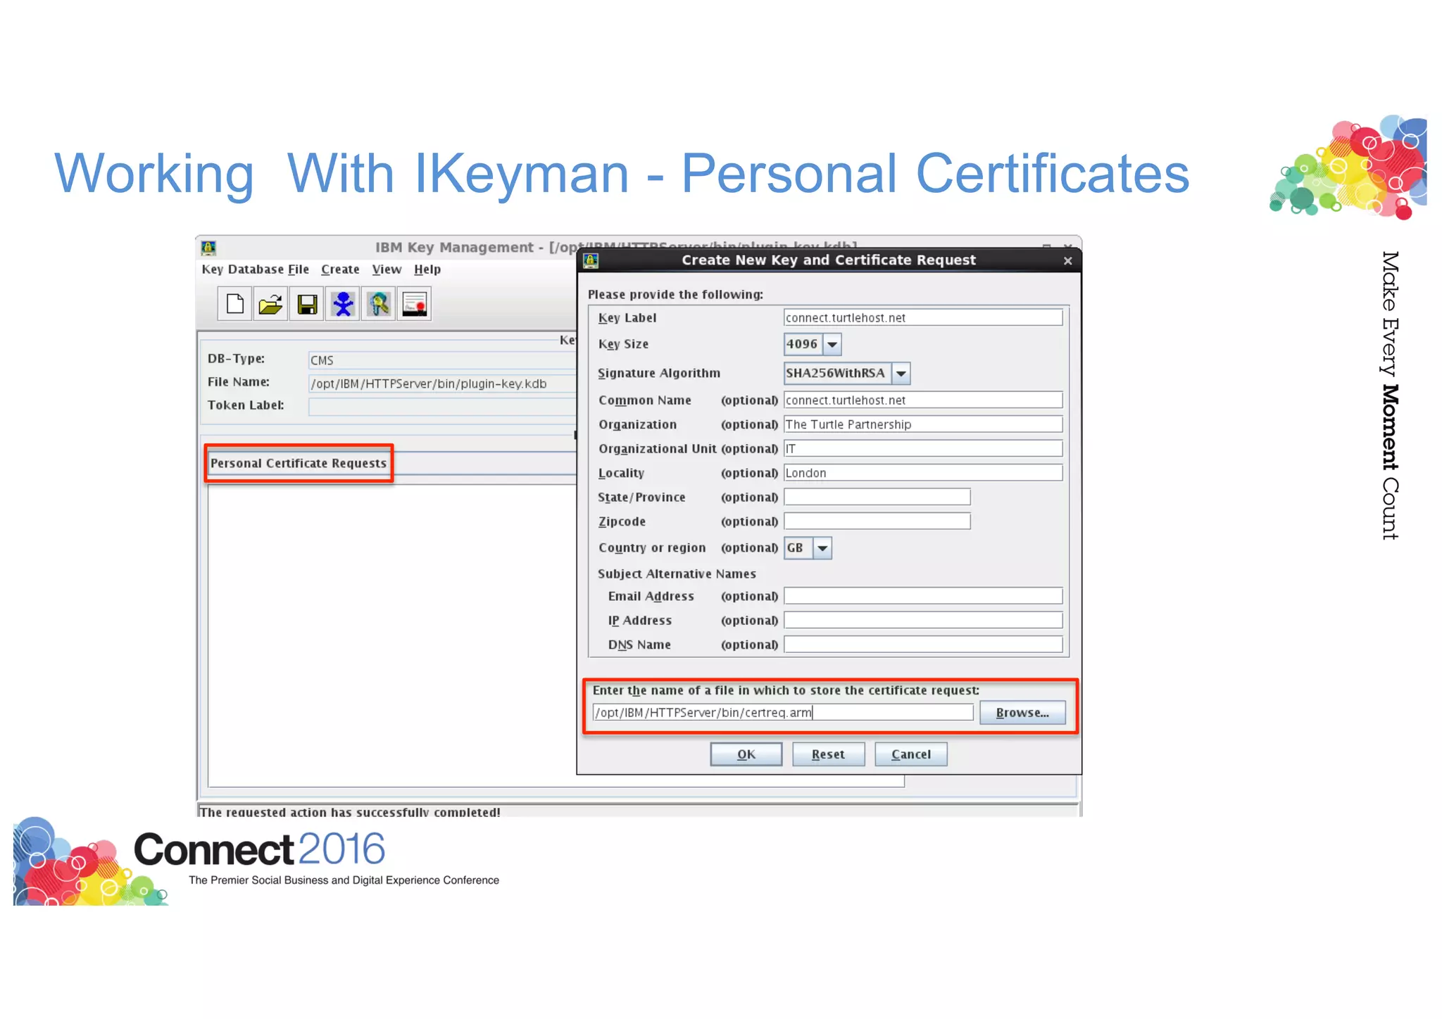Click the empty Token Label field
1442x1019 pixels.
coord(442,407)
